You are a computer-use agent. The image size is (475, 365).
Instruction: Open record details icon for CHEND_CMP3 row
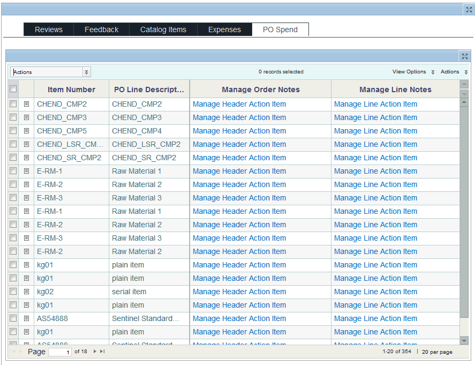click(26, 117)
